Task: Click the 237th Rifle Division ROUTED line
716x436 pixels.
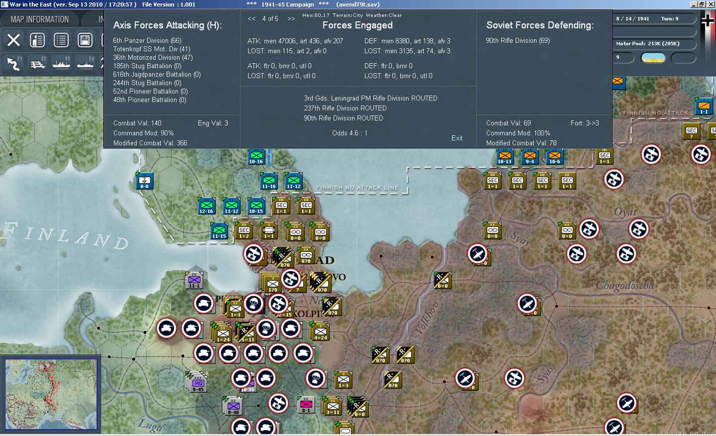Action: (346, 108)
